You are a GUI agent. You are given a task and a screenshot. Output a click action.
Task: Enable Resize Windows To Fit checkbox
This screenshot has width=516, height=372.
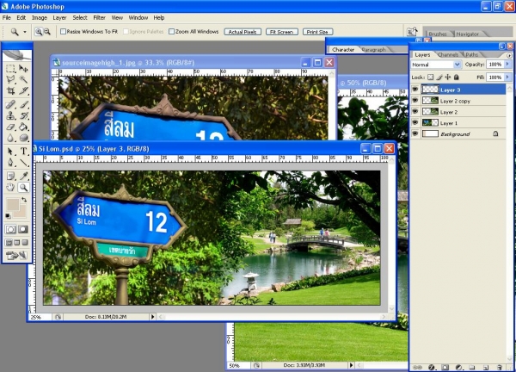(63, 32)
